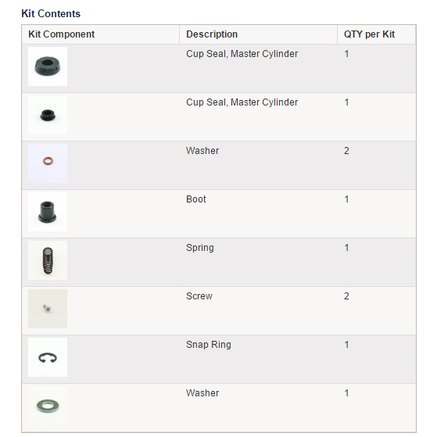Click the Spring description text
The width and height of the screenshot is (437, 437).
pos(200,248)
